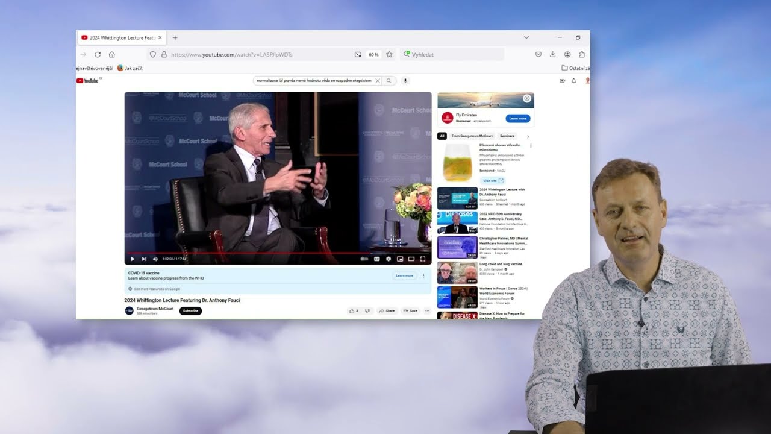Enable theater mode view
The height and width of the screenshot is (434, 771).
coord(411,259)
